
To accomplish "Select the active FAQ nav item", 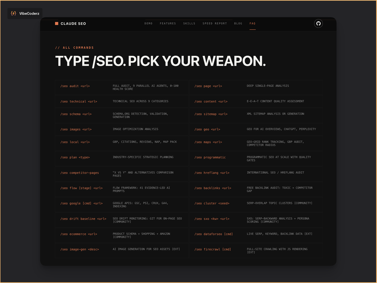I will (253, 23).
